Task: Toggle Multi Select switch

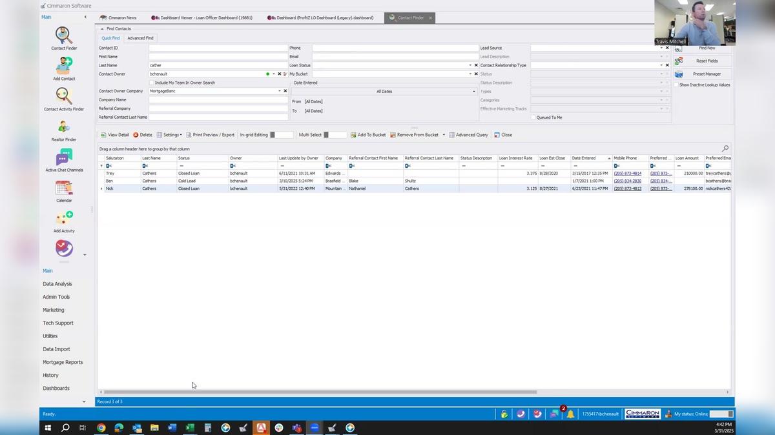Action: (335, 135)
